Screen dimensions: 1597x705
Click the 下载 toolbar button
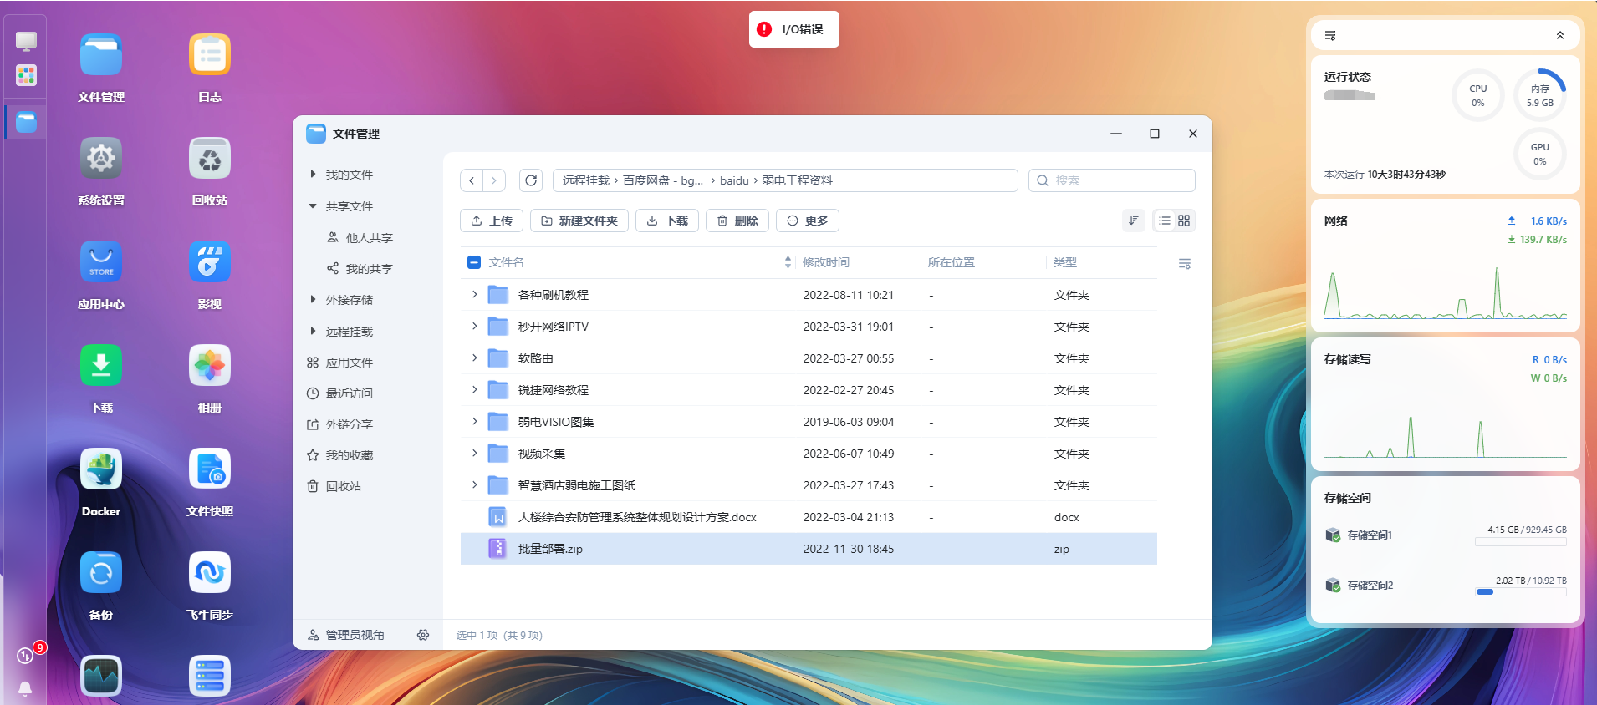point(667,221)
